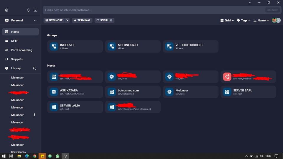Select the Ubuntu host card tagged Backup
Image resolution: width=283 pixels, height=159 pixels.
pyautogui.click(x=248, y=77)
